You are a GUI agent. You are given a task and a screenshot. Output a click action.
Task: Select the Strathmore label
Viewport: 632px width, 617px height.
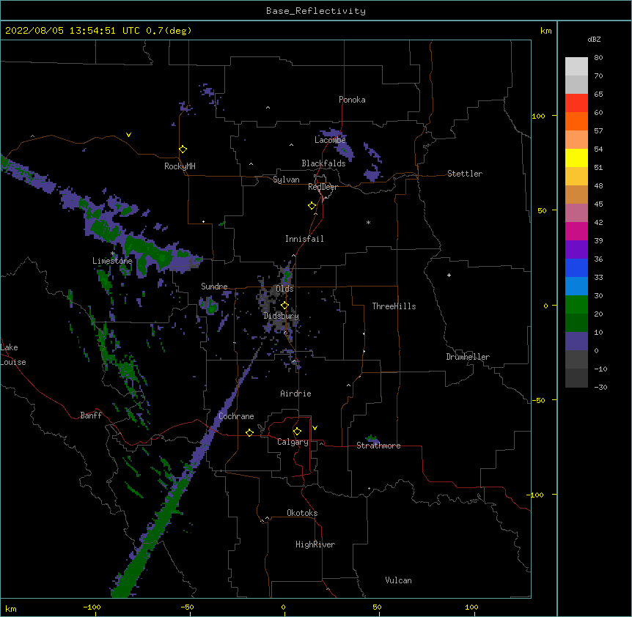coord(378,446)
